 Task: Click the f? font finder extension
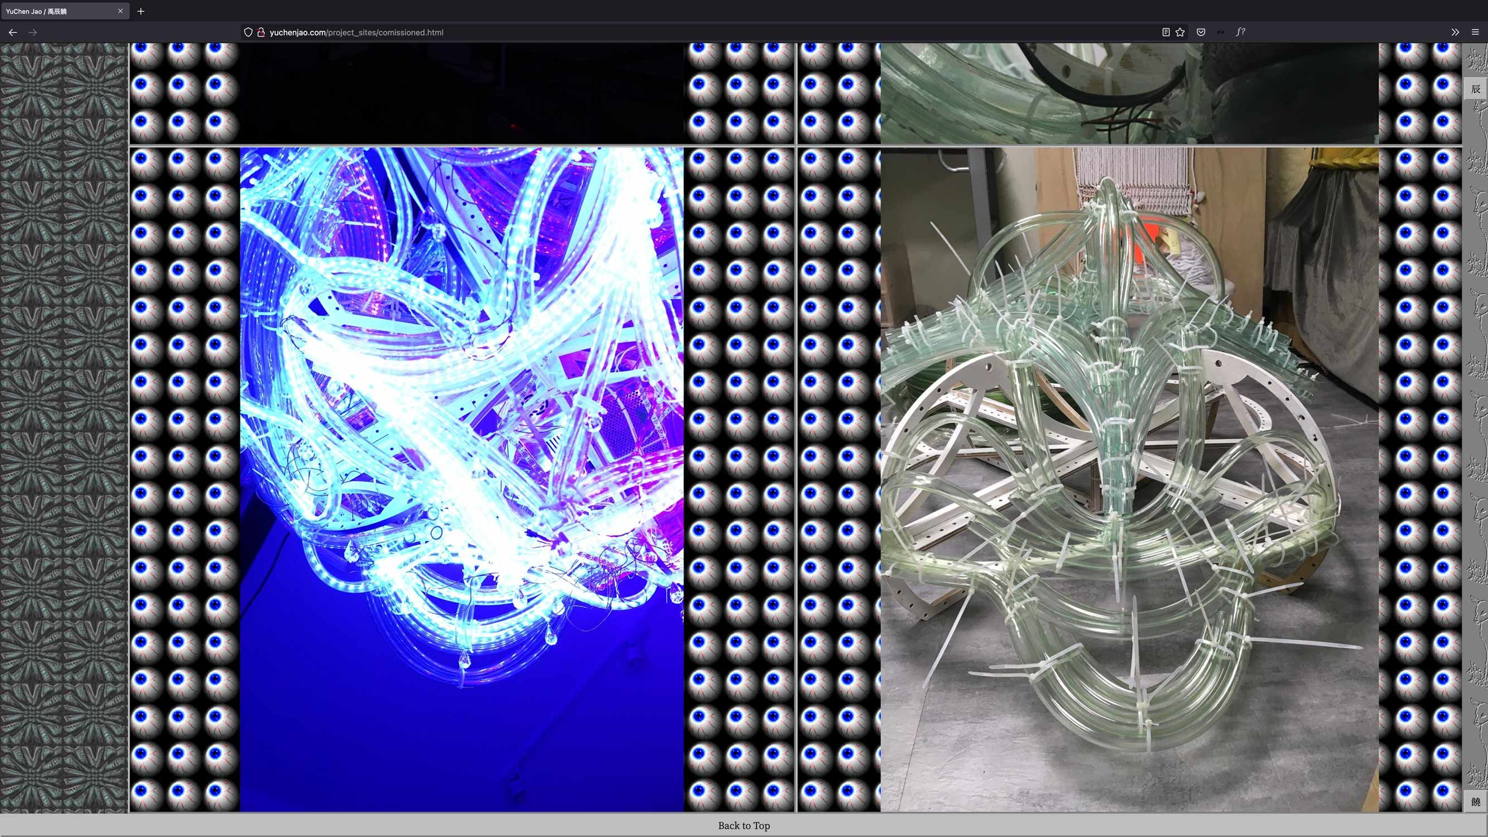click(x=1240, y=32)
